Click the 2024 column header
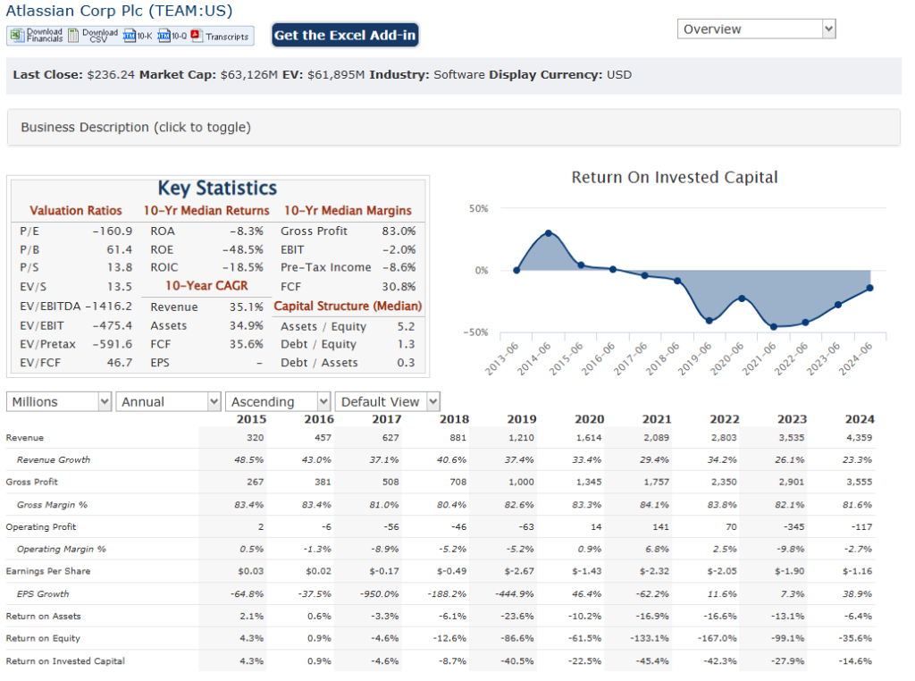 click(x=860, y=419)
